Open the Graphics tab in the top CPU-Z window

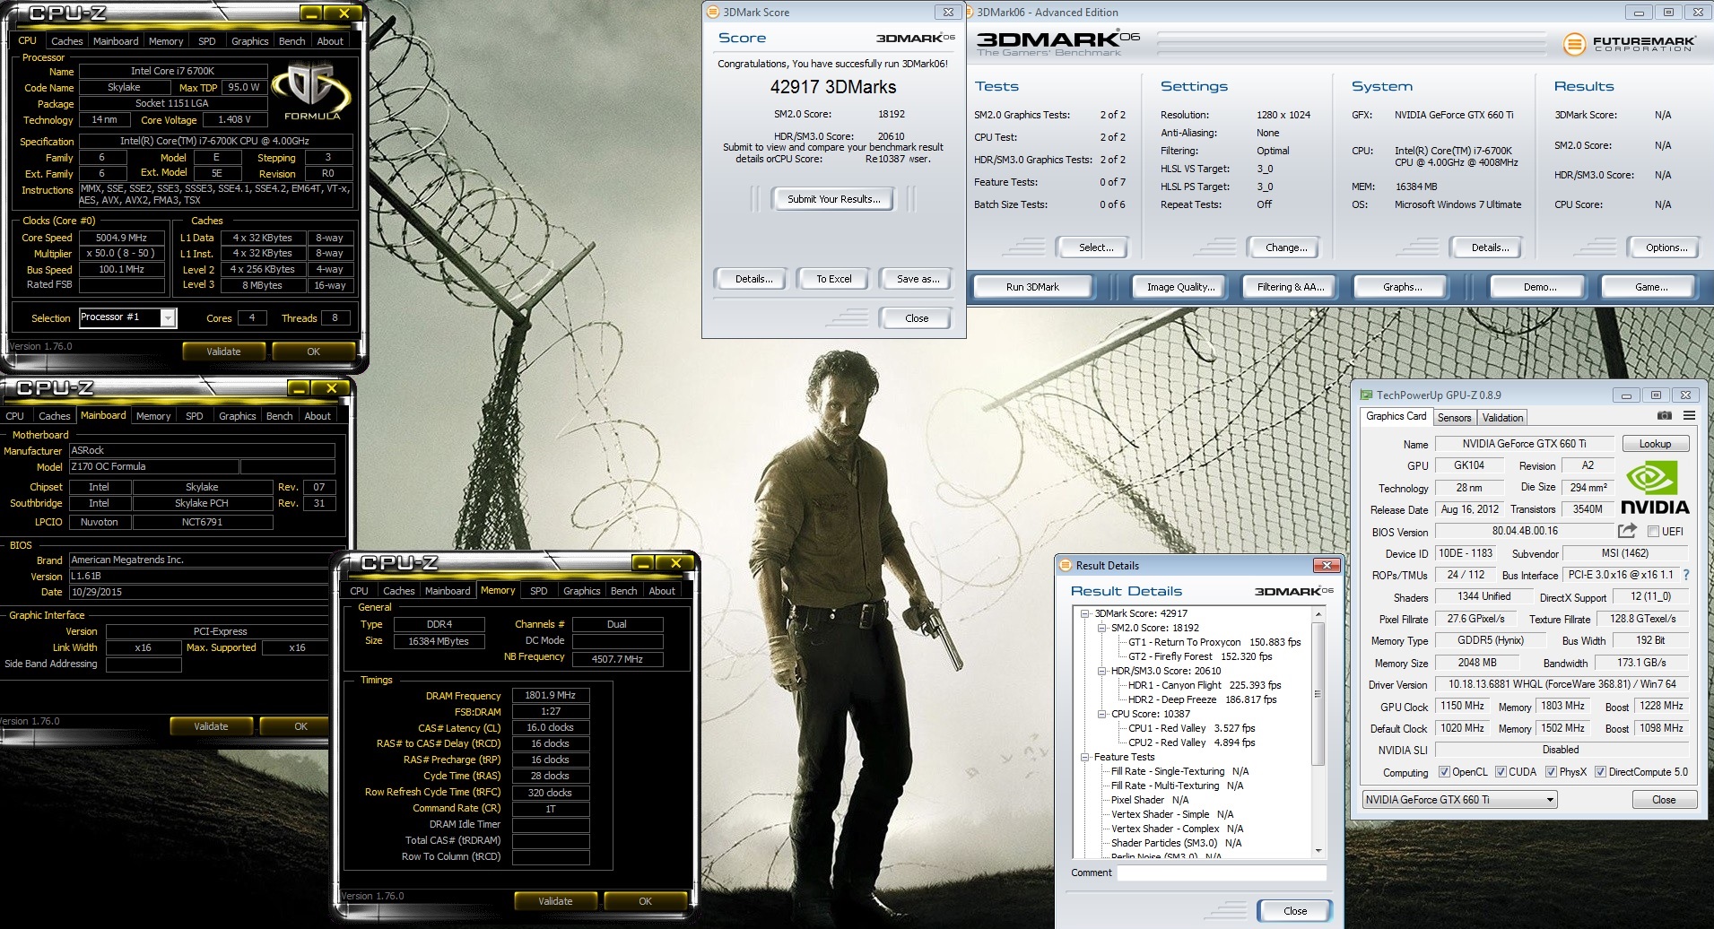pos(249,41)
